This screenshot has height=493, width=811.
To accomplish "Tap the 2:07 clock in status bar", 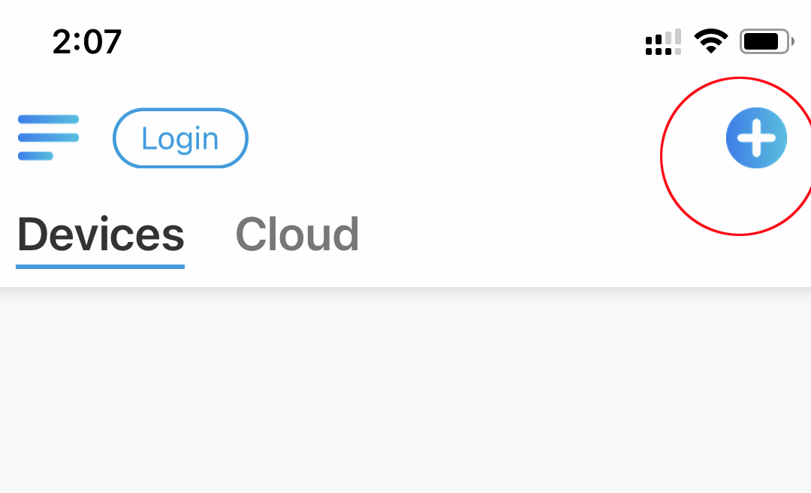I will click(x=87, y=41).
